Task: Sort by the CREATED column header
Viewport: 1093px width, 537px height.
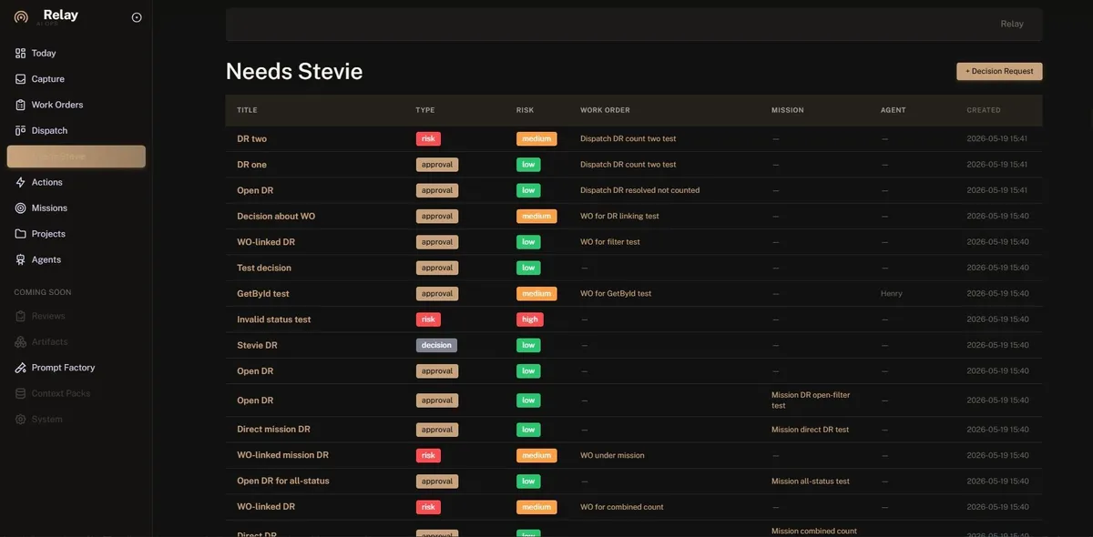Action: click(984, 110)
